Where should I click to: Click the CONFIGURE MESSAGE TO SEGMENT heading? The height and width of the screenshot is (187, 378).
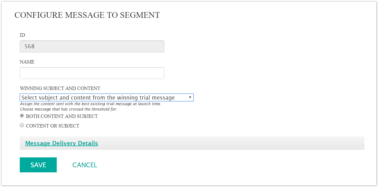pyautogui.click(x=87, y=15)
